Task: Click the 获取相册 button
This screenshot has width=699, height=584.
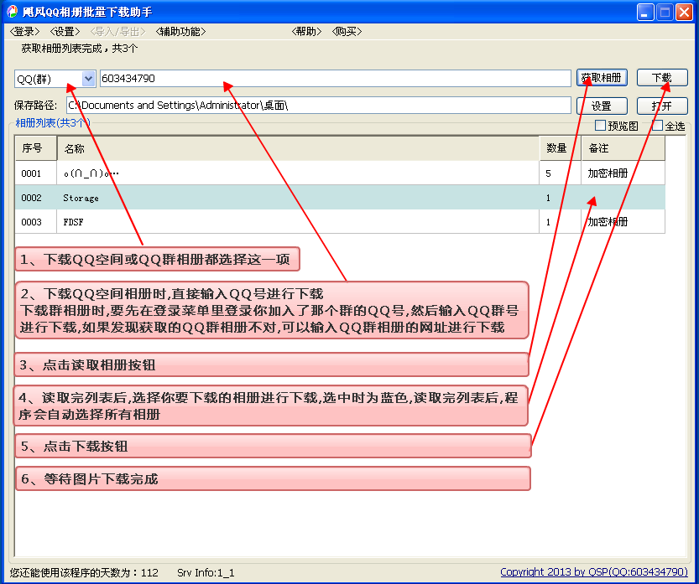Action: pos(602,78)
